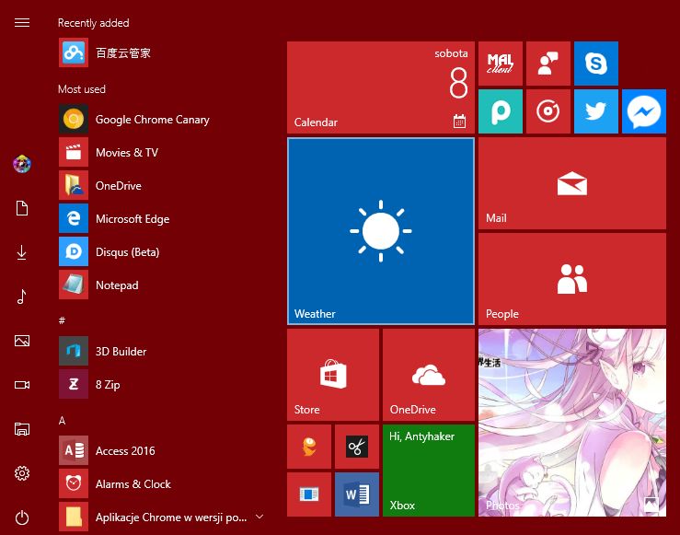Viewport: 680px width, 535px height.
Task: Open the Weather tile
Action: point(381,231)
